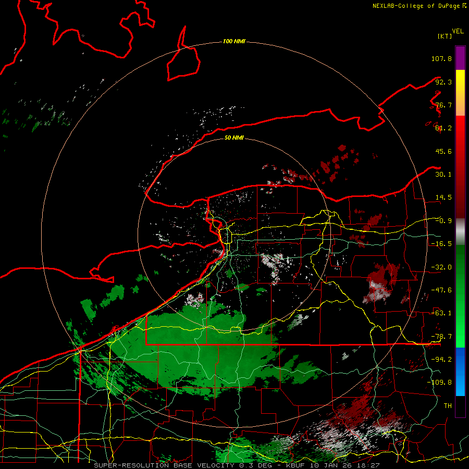469x469 pixels.
Task: Click the 92.3 velocity scale value
Action: pyautogui.click(x=443, y=82)
